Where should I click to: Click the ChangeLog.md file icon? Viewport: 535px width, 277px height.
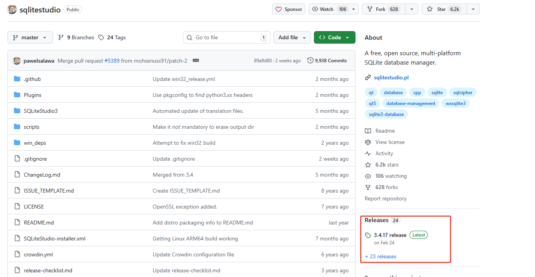[x=17, y=175]
